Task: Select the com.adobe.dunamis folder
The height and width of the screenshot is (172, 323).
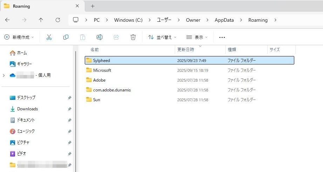Action: pyautogui.click(x=112, y=90)
